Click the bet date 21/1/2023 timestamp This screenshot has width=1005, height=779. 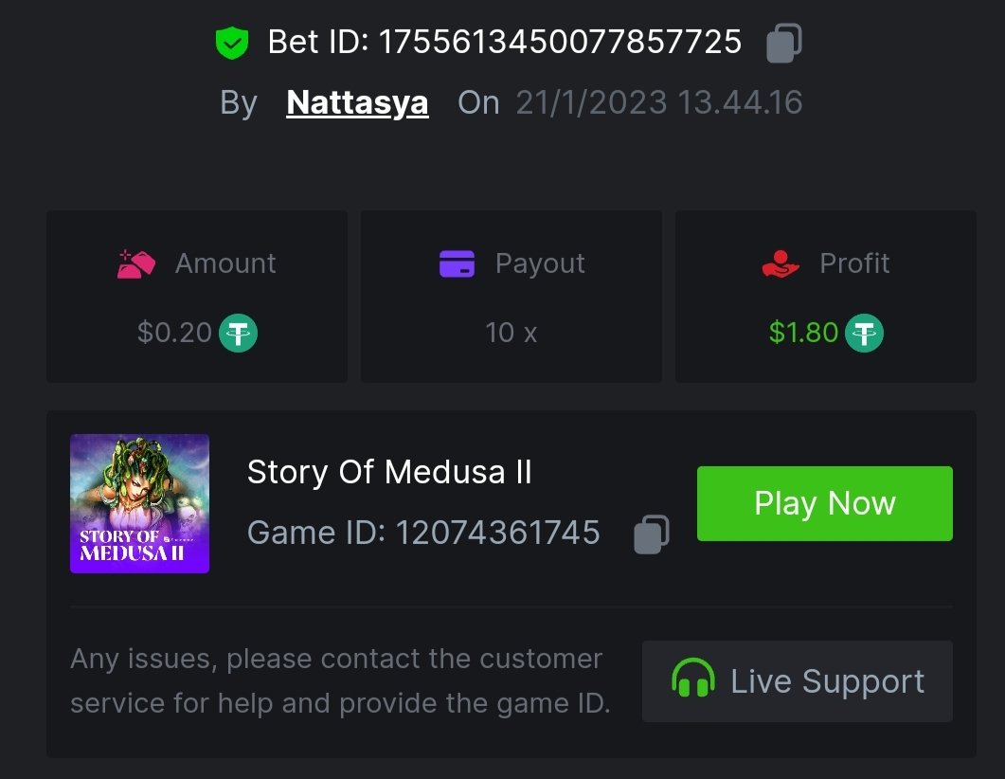tap(658, 102)
